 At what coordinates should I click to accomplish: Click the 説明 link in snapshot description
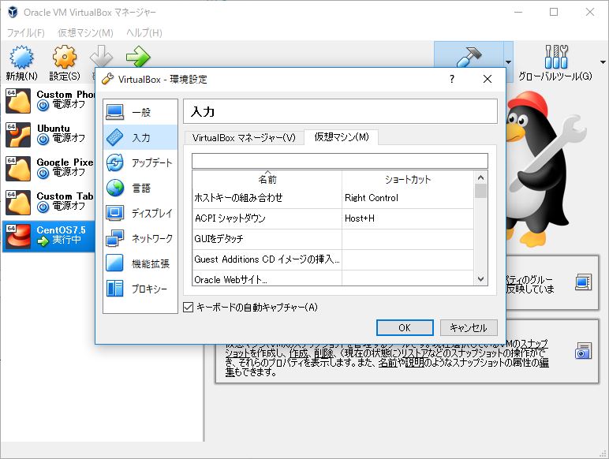pos(413,363)
